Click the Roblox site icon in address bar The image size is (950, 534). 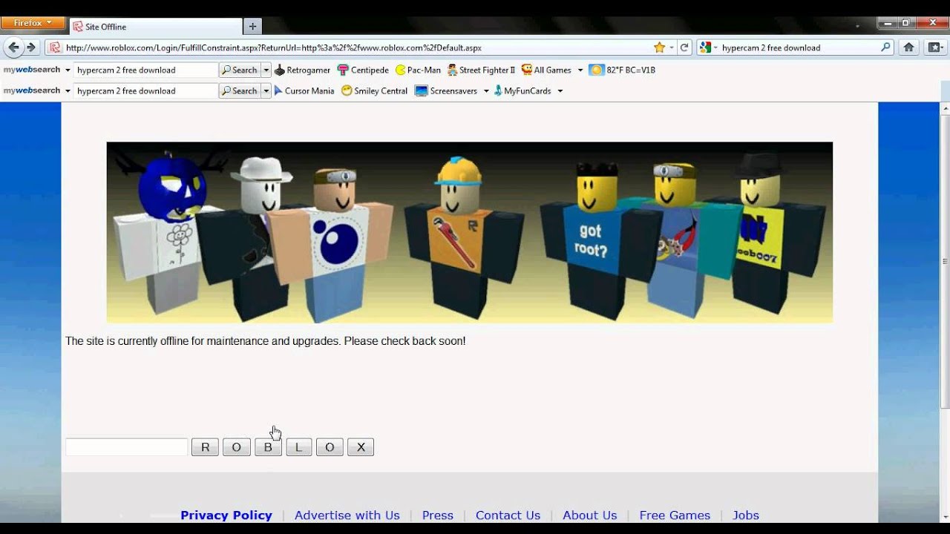(55, 47)
